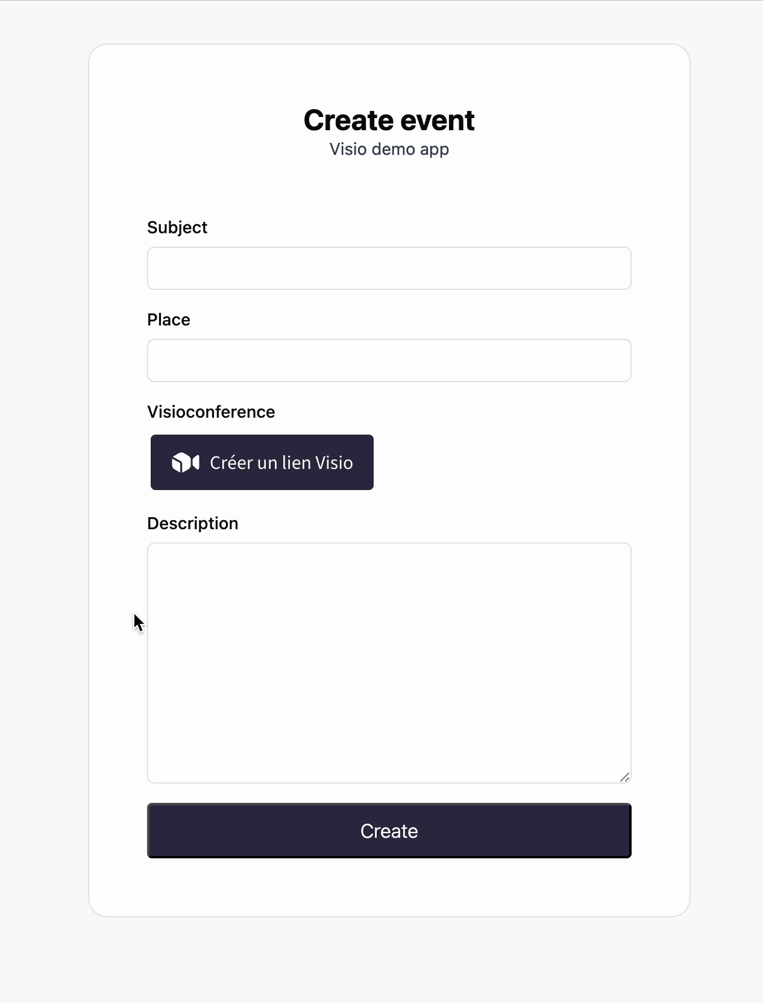Viewport: 763px width, 1003px height.
Task: Click the Place field label
Action: click(x=169, y=319)
